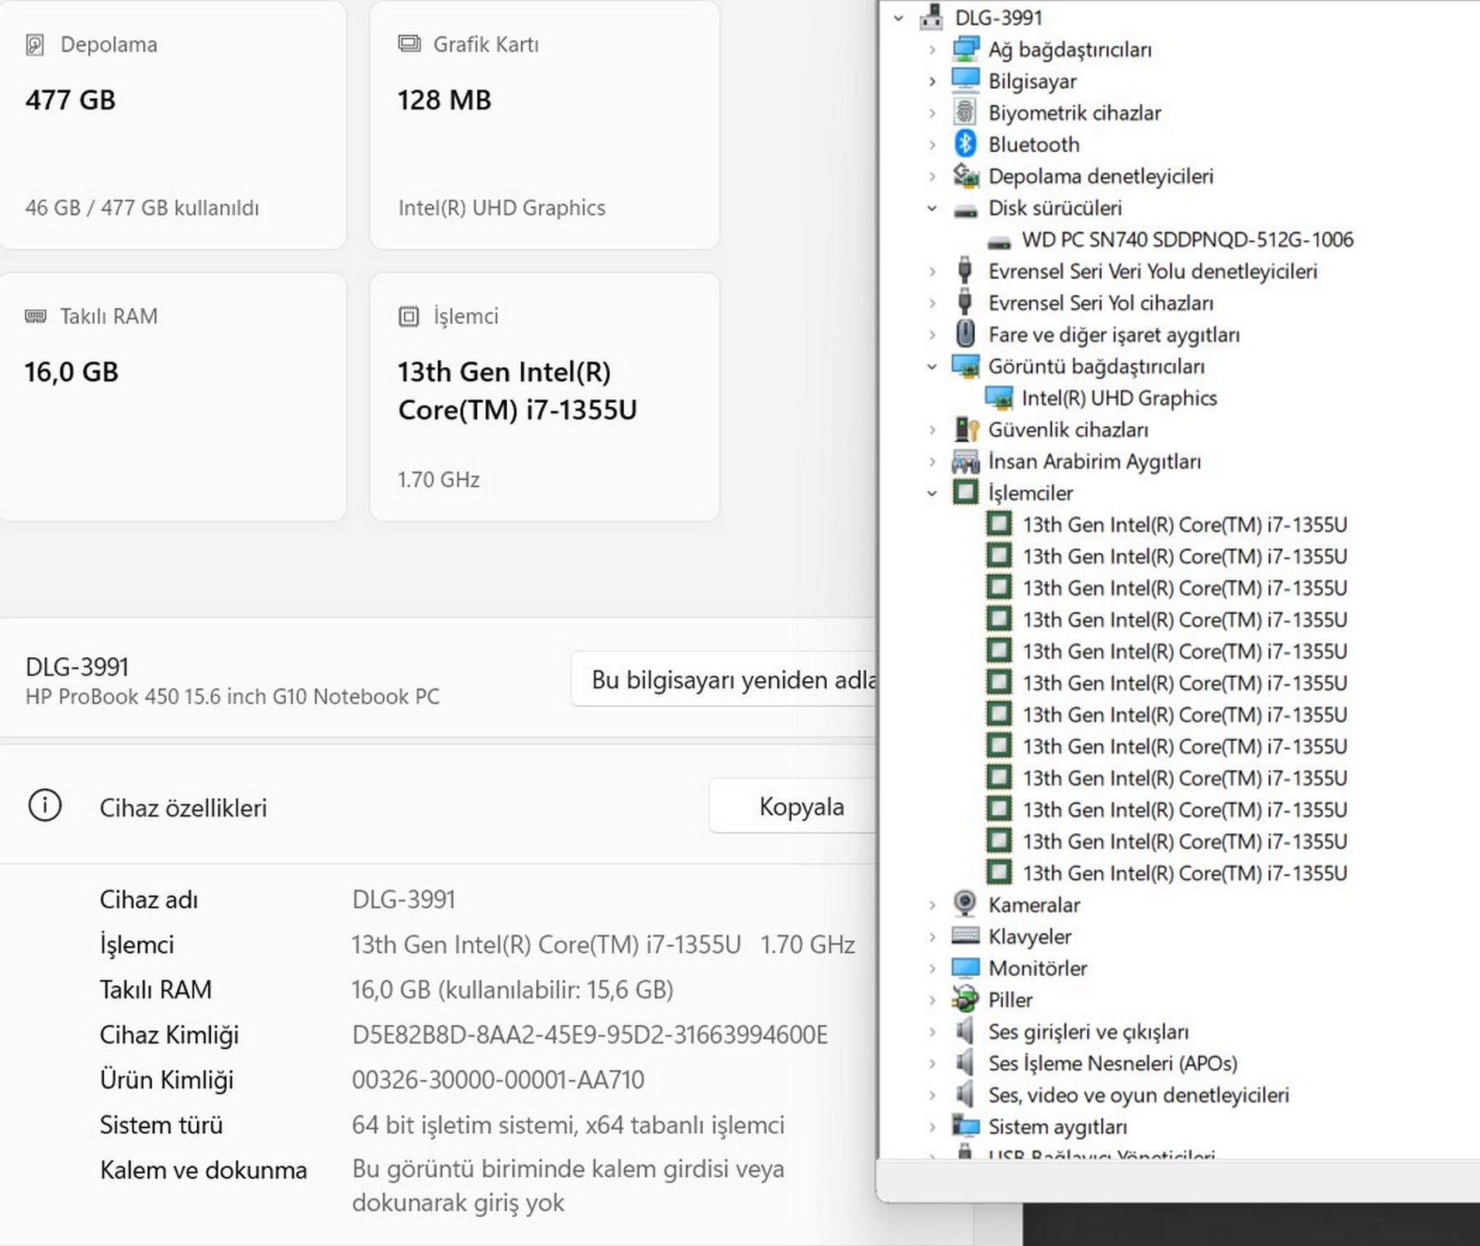Viewport: 1480px width, 1246px height.
Task: Click the İşlemciler chip icon
Action: pyautogui.click(x=965, y=493)
